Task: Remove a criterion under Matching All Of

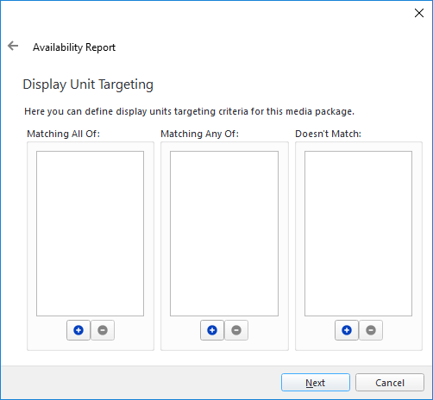Action: point(103,330)
